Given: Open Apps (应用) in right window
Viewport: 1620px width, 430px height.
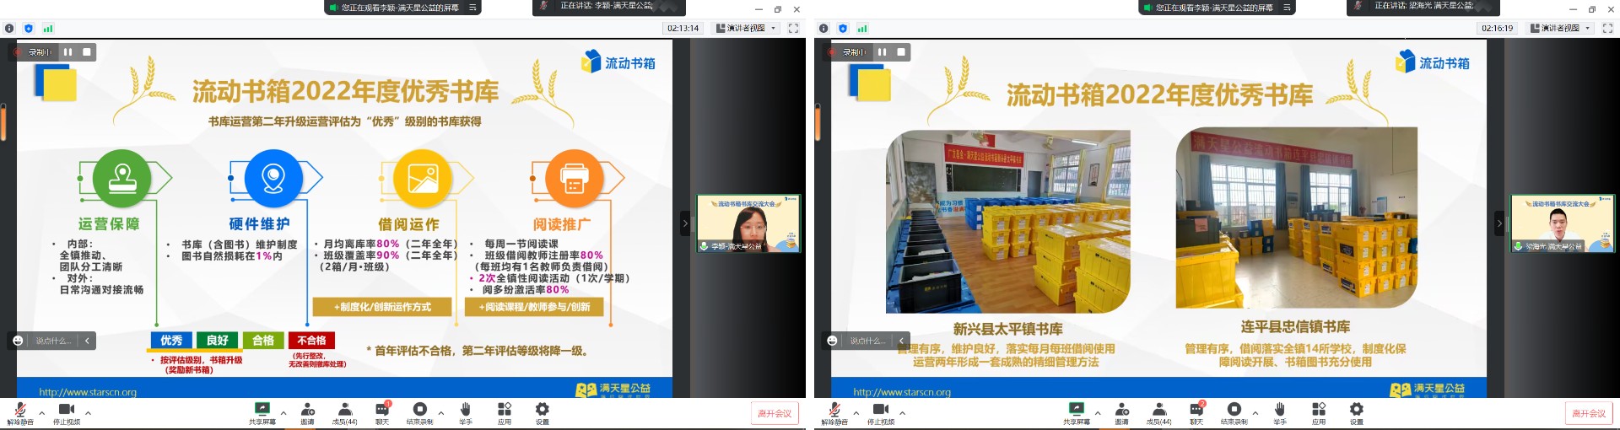Looking at the screenshot, I should click(1319, 413).
